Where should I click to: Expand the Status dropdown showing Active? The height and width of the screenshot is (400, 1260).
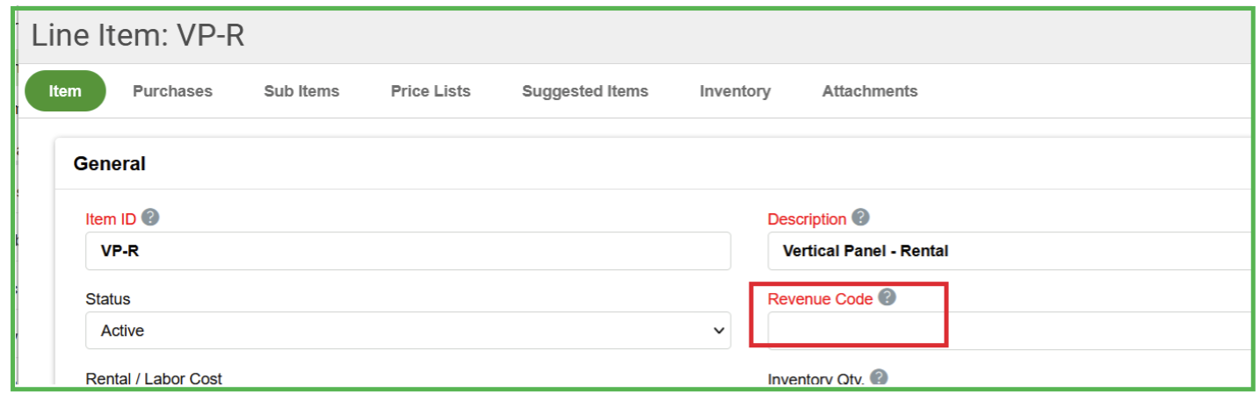408,331
